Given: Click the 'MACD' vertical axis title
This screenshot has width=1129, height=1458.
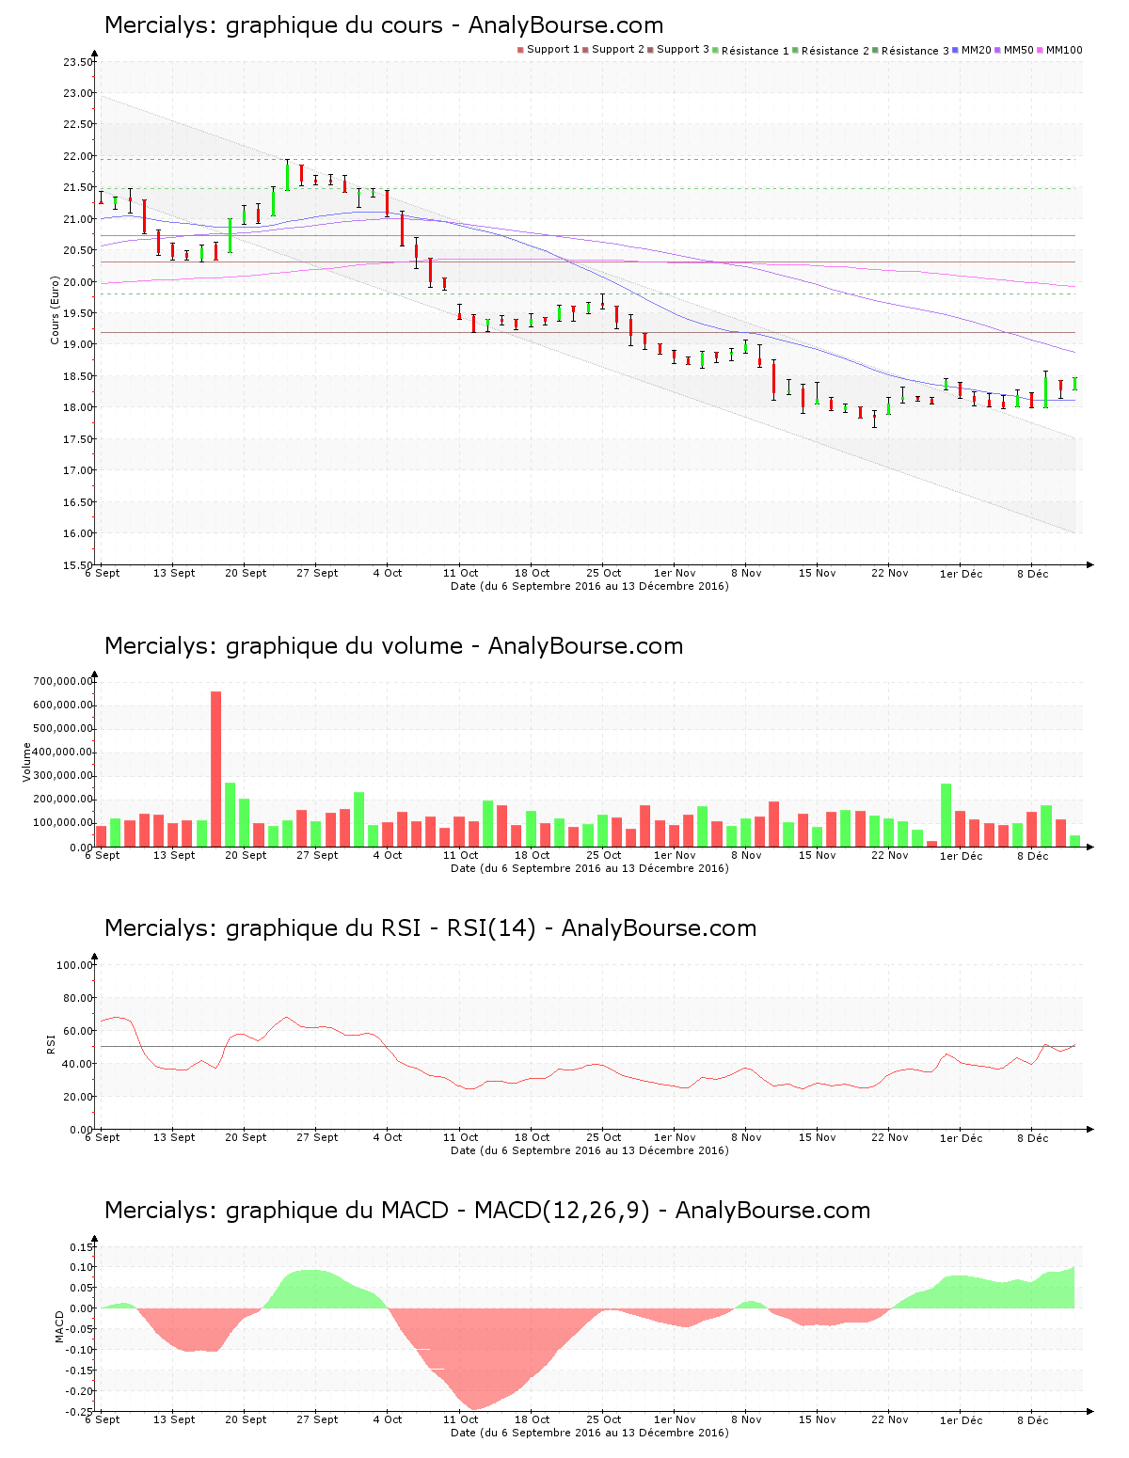Looking at the screenshot, I should pos(60,1326).
